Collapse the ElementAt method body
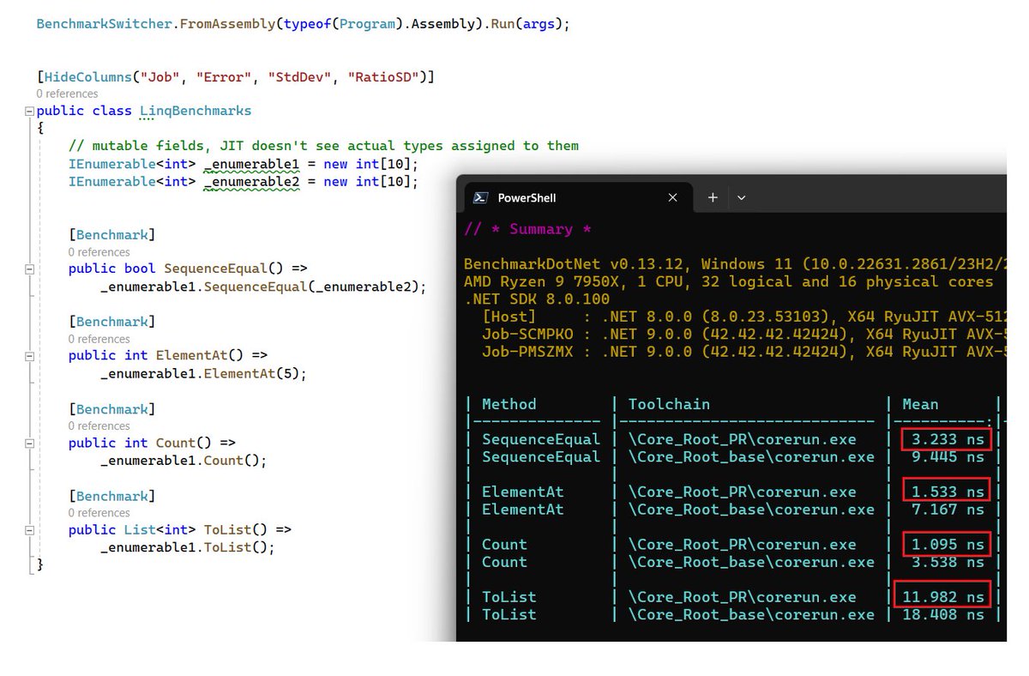Screen dimensions: 1029x676 (28, 355)
